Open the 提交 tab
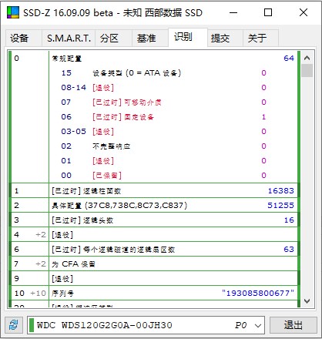The width and height of the screenshot is (322, 339). point(220,39)
